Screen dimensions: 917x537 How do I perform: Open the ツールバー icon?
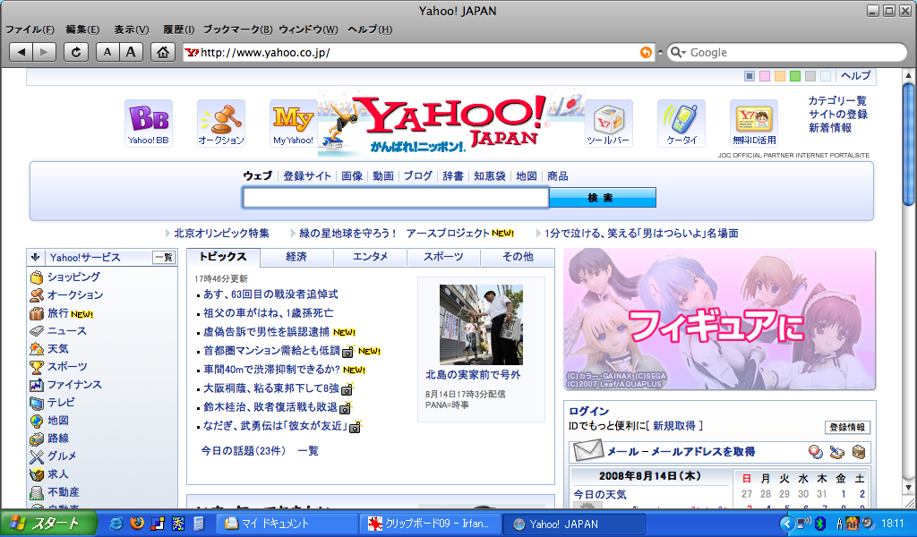608,124
